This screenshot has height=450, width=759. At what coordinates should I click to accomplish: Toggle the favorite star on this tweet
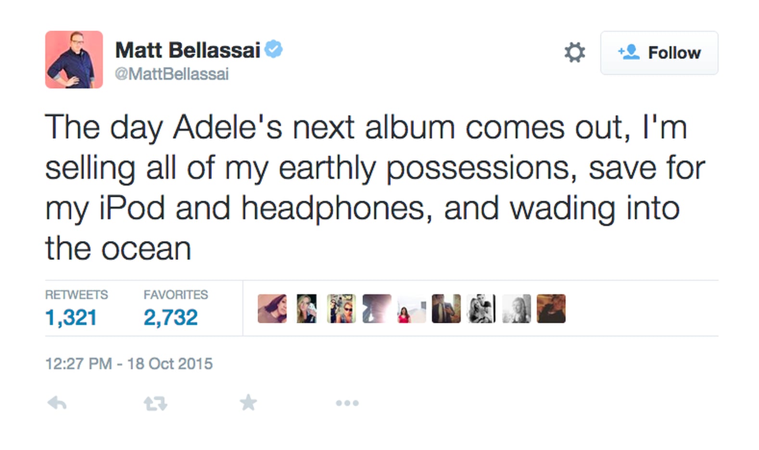click(248, 403)
